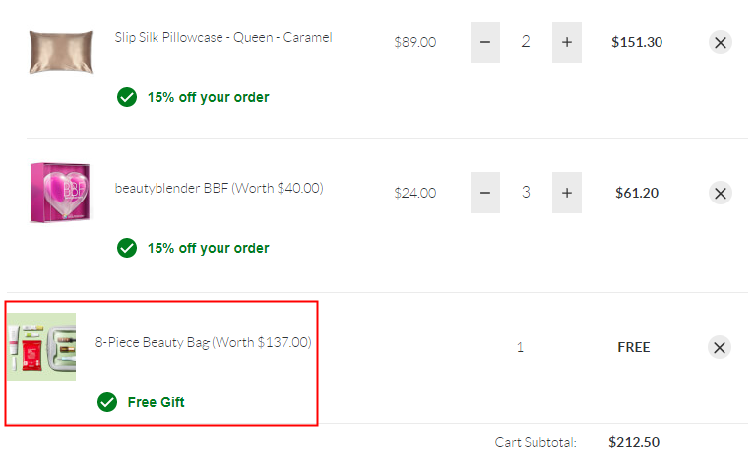Image resolution: width=755 pixels, height=462 pixels.
Task: Click beautyblender 15% off green checkmark icon
Action: [127, 248]
